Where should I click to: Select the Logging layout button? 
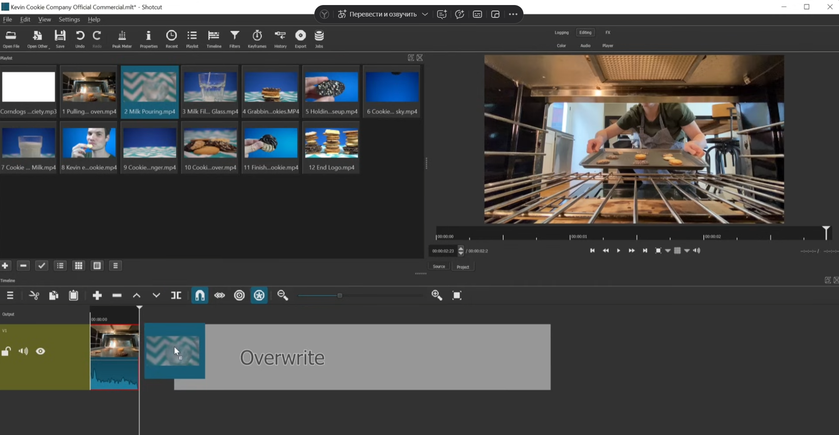click(561, 33)
